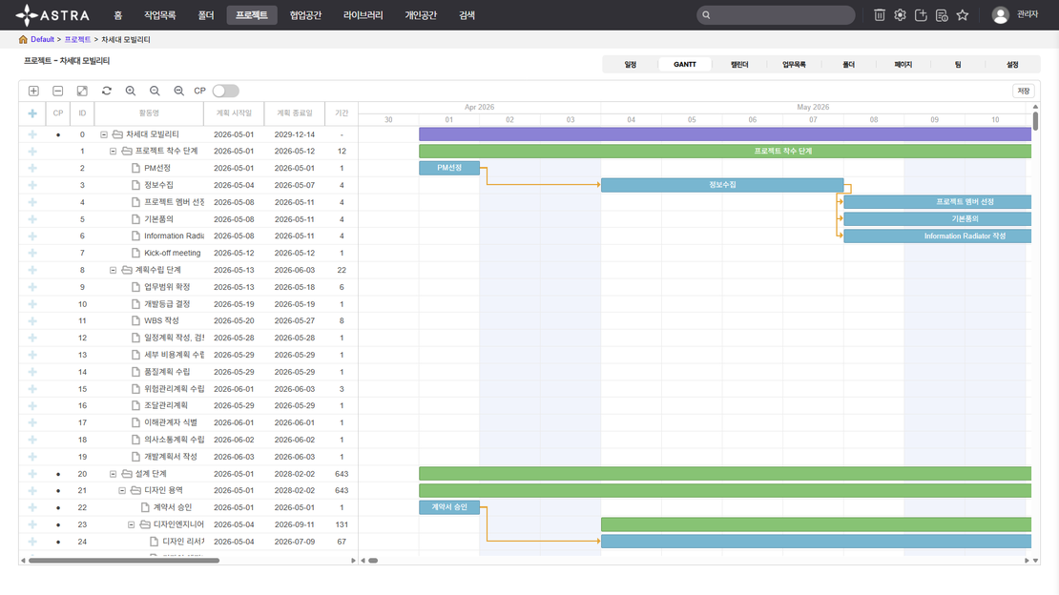Click the add plus icon on 계약서 승인 row
Image resolution: width=1059 pixels, height=595 pixels.
pyautogui.click(x=32, y=507)
